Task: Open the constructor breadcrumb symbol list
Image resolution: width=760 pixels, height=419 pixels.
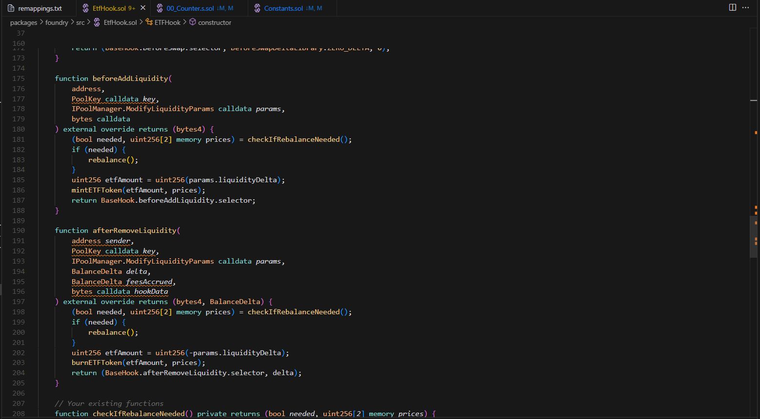Action: 215,22
